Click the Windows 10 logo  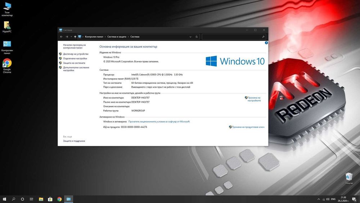(235, 61)
